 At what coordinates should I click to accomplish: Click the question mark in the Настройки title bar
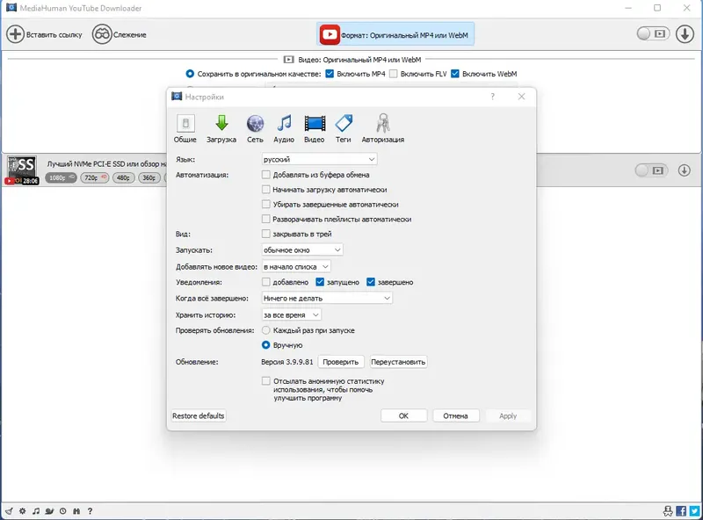492,97
